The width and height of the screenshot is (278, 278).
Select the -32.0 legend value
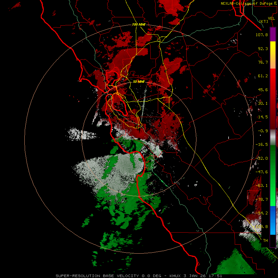262,158
